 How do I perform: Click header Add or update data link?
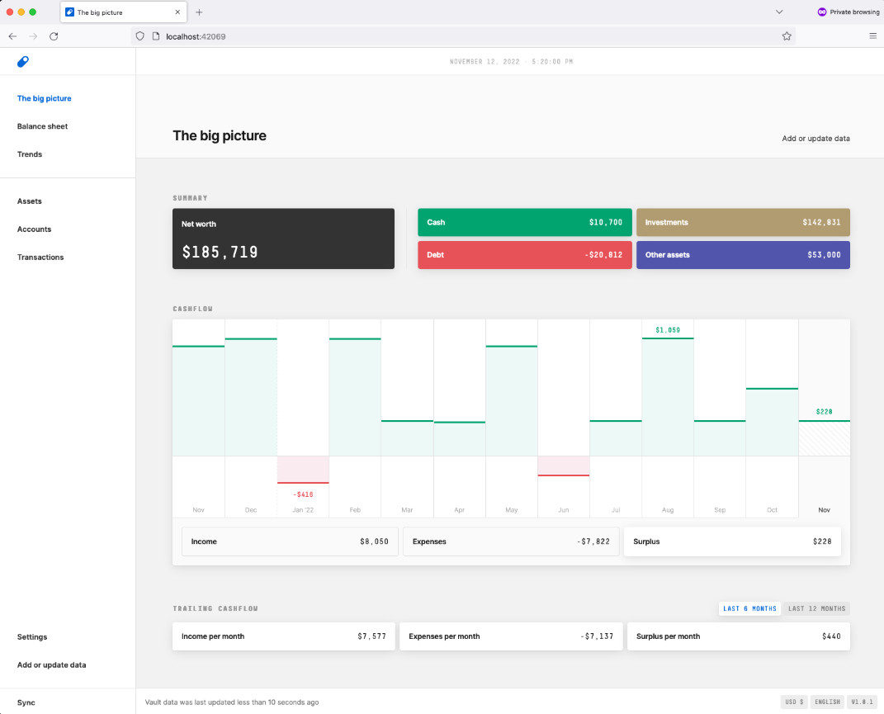[815, 138]
